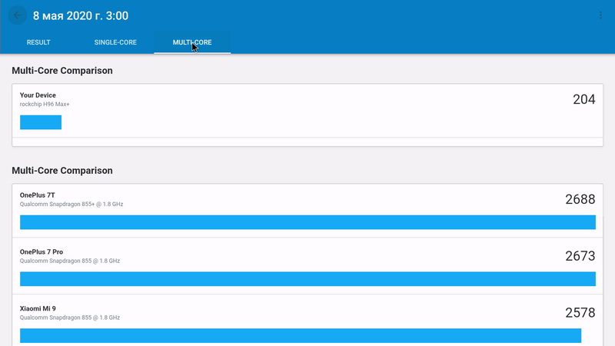Open the OnePlus 7 Pro entry
This screenshot has width=615, height=346.
43,252
